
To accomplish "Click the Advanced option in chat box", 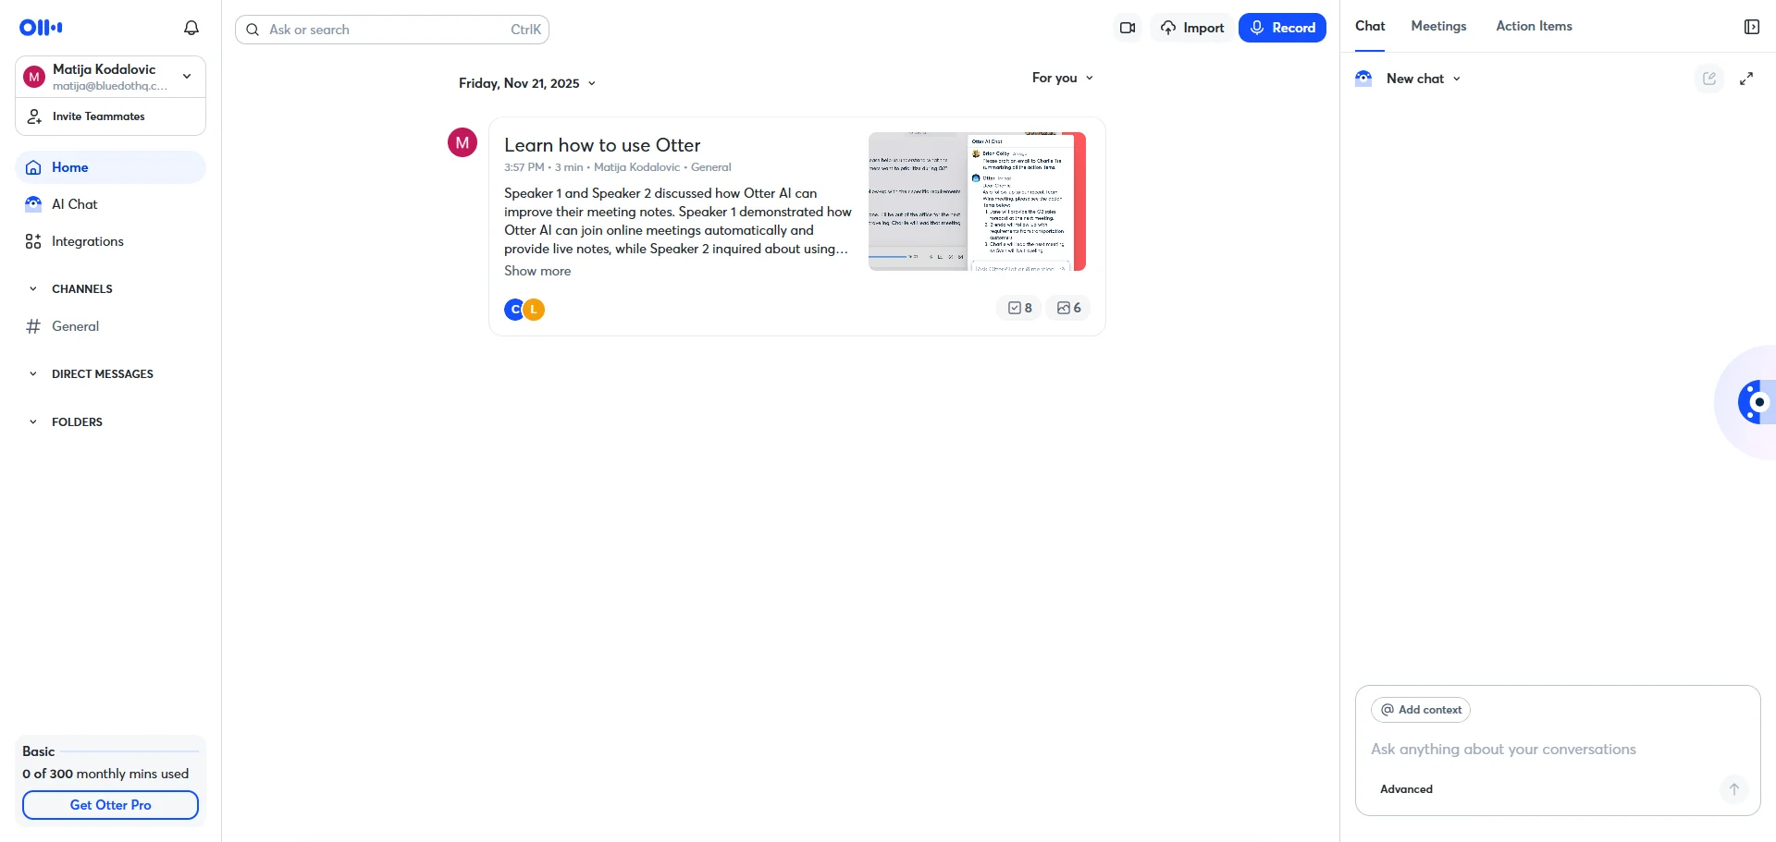I will click(1406, 789).
